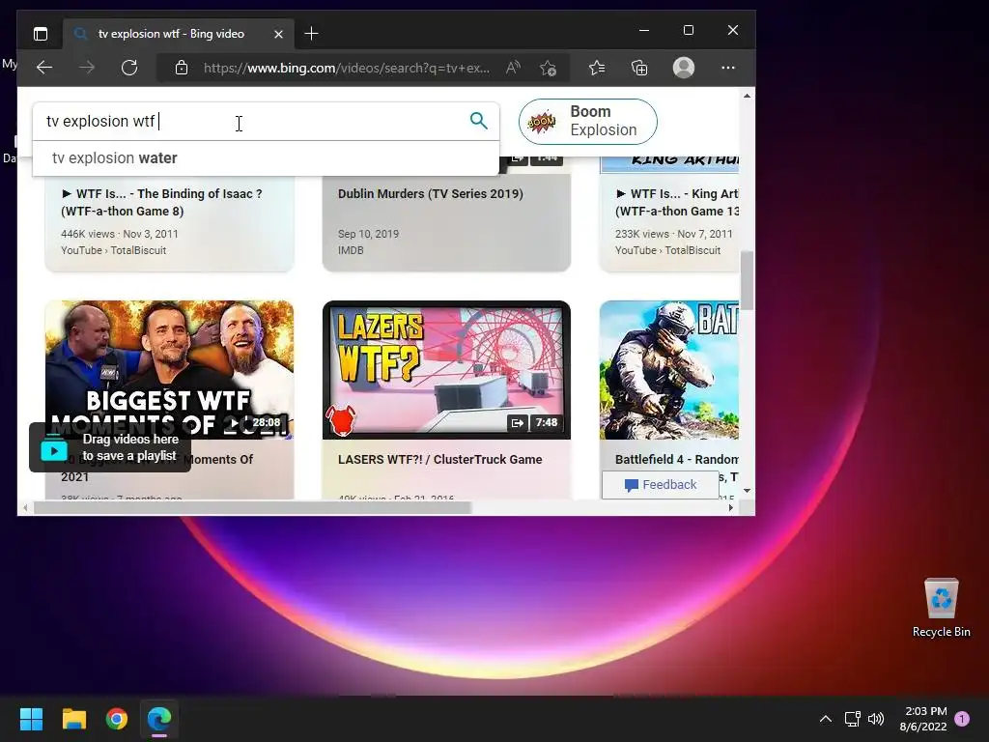Open the Favorites list

597,68
